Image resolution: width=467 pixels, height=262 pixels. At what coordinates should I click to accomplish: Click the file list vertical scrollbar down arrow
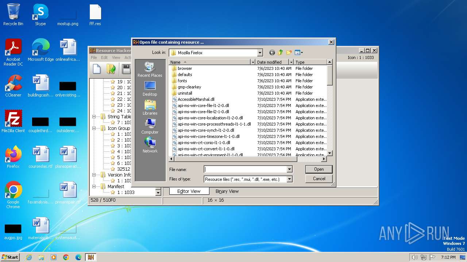330,153
